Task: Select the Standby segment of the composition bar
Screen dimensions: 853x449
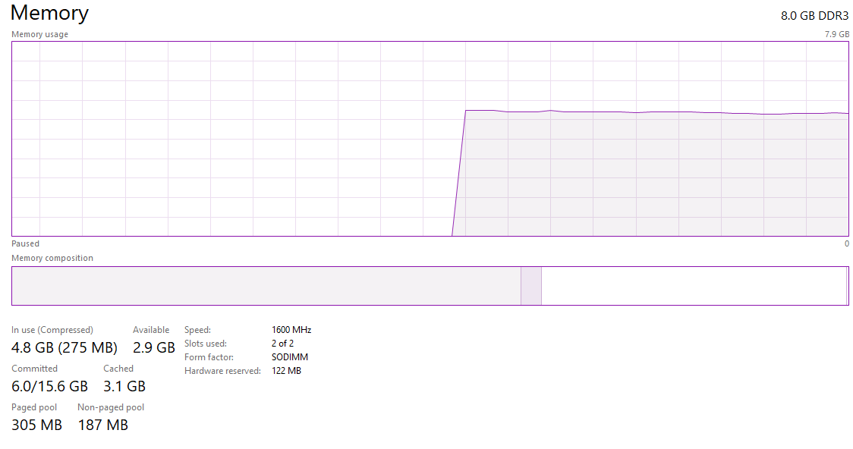Action: [x=693, y=286]
